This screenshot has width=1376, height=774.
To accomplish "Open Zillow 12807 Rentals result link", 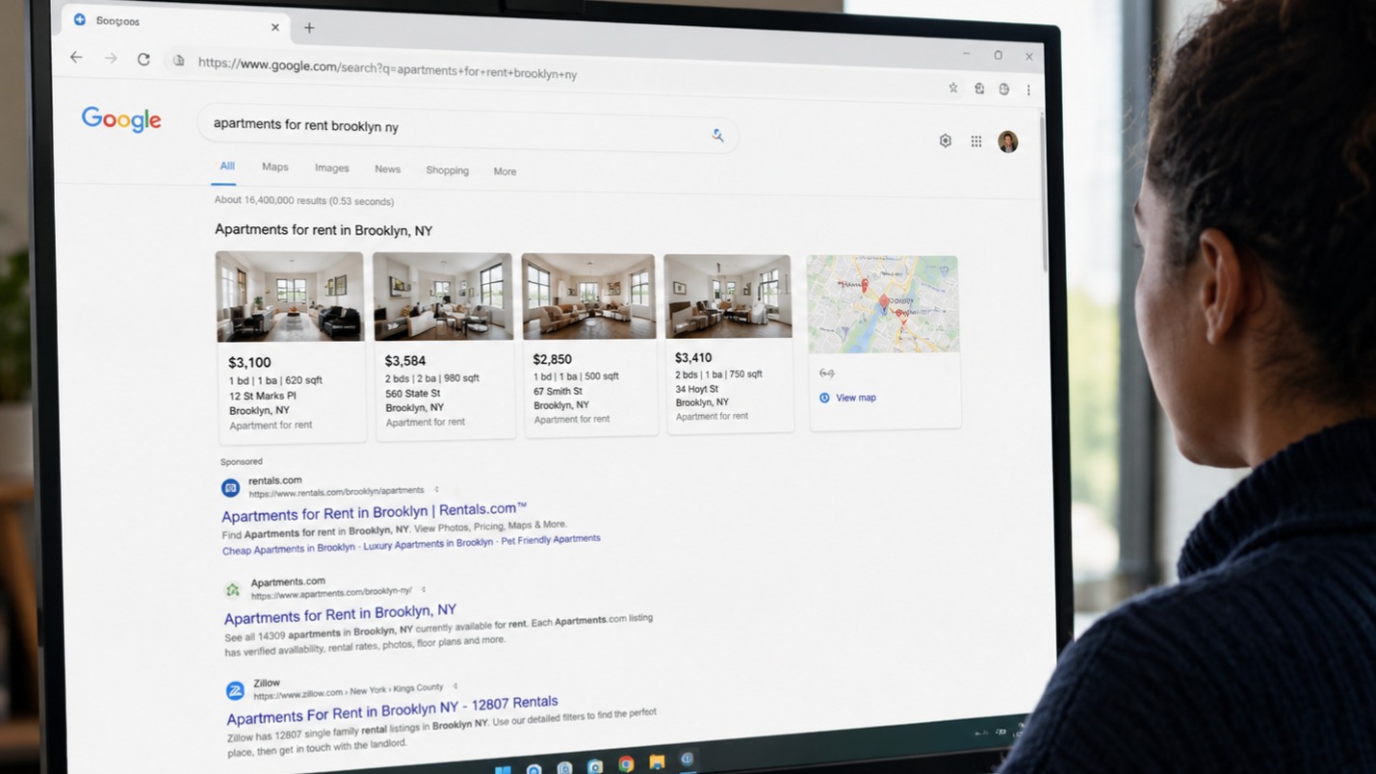I will coord(392,710).
